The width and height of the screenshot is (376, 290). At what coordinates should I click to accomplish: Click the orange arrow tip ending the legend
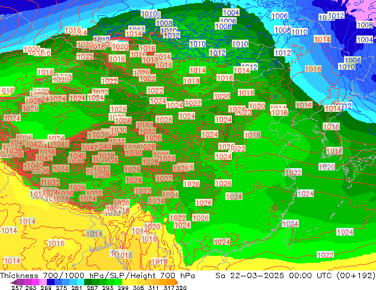pyautogui.click(x=177, y=282)
